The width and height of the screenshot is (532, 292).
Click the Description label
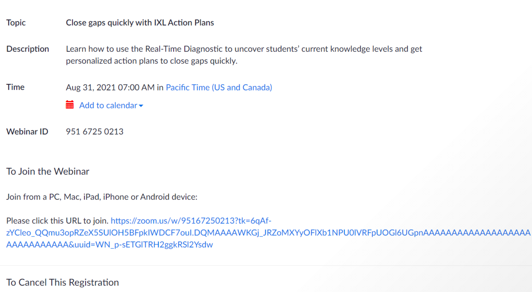coord(28,49)
